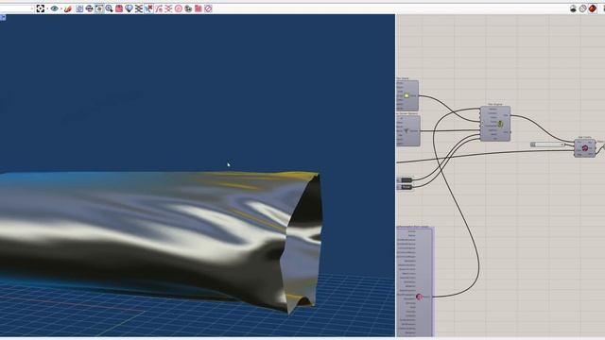Click the grey slider connected to the right node

(x=547, y=144)
